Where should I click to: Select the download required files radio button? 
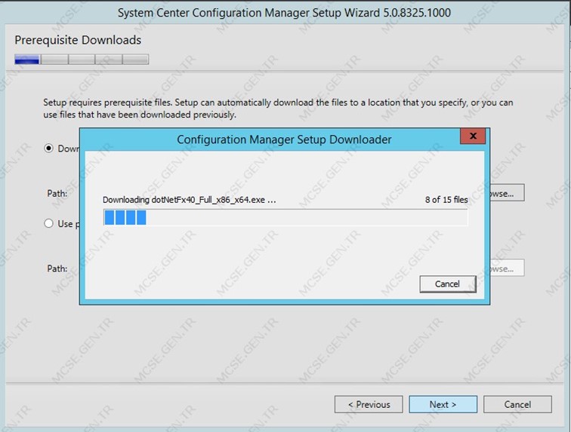[x=49, y=149]
